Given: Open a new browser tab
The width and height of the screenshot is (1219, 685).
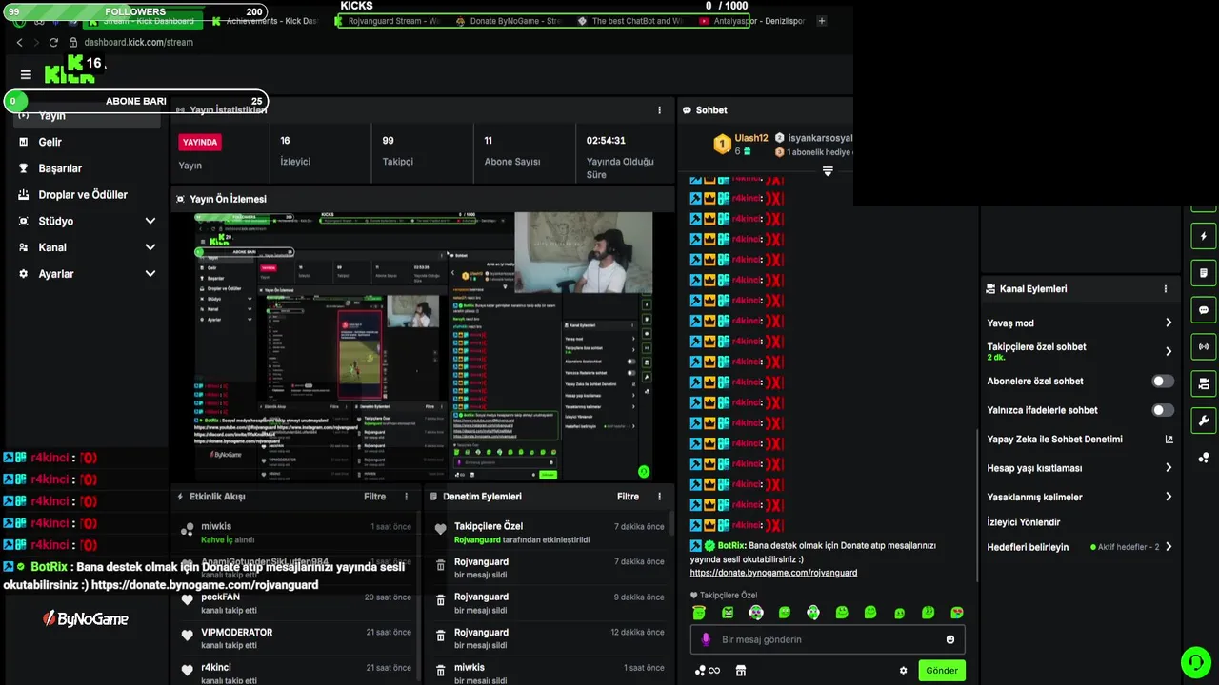Looking at the screenshot, I should click(x=822, y=21).
